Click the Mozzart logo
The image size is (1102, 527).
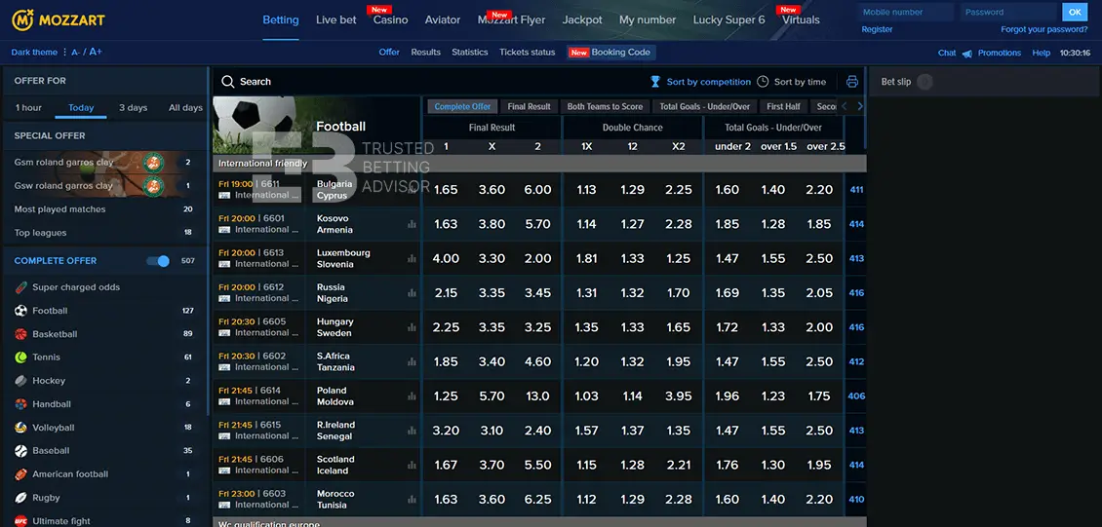click(59, 19)
